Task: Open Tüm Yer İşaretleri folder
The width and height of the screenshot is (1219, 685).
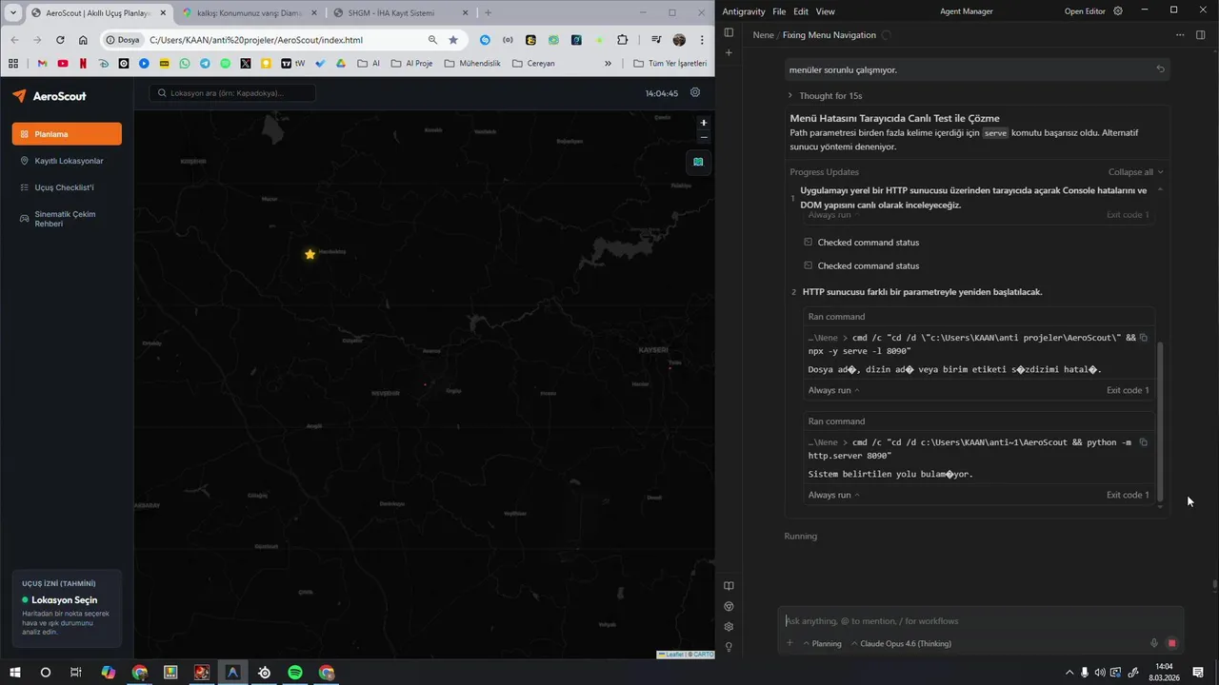Action: [x=670, y=64]
